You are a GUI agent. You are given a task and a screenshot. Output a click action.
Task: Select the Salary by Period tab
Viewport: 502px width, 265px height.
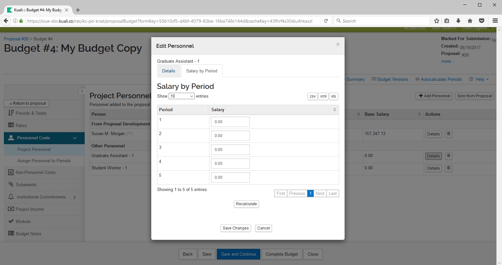click(202, 71)
